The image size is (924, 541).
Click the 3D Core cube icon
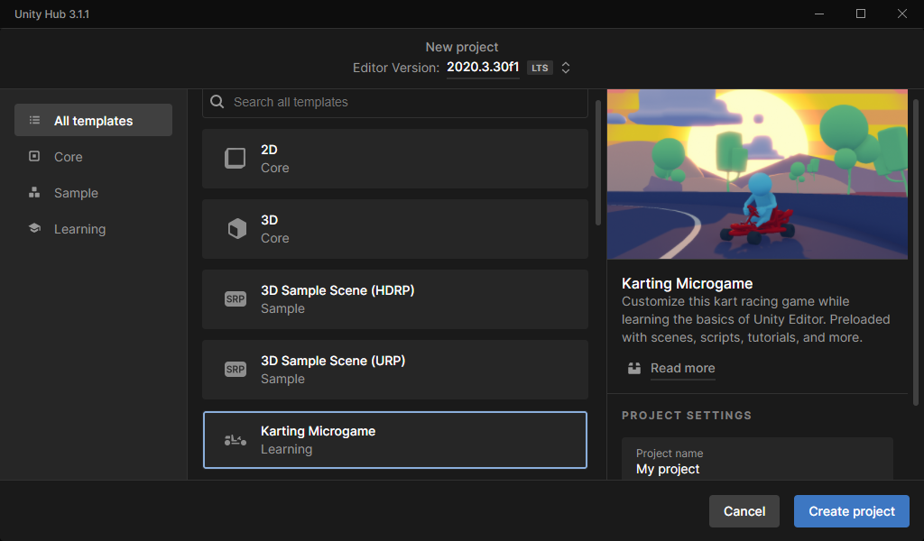click(x=235, y=228)
